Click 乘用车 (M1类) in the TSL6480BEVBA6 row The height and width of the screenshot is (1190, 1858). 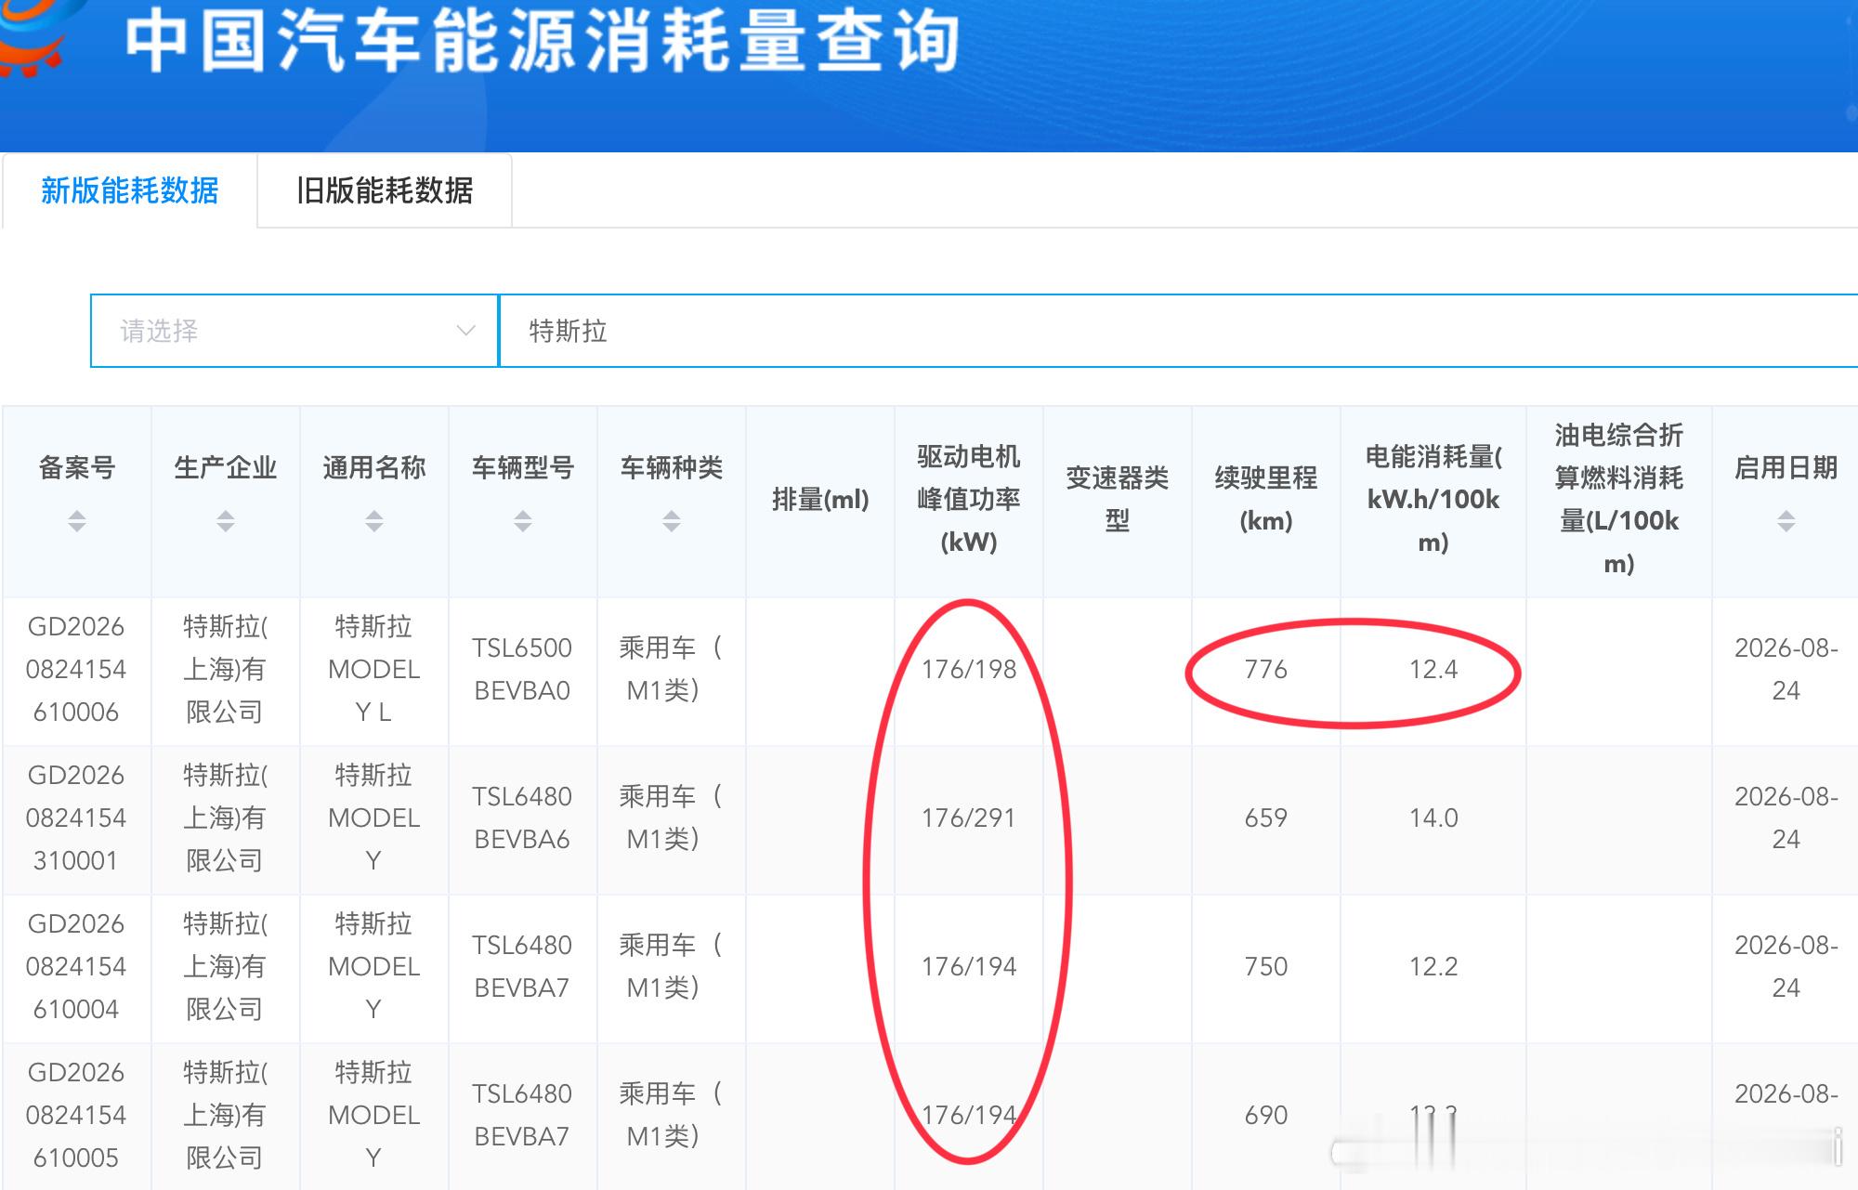(x=671, y=818)
